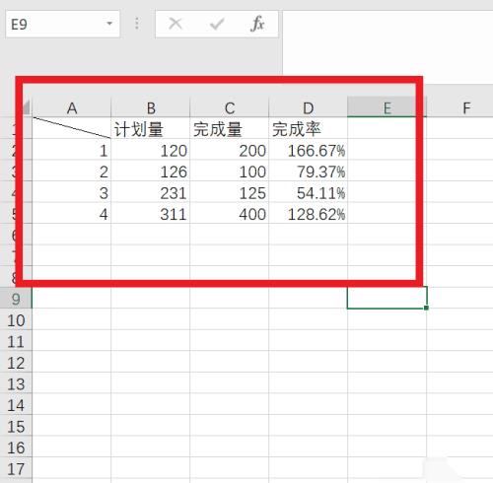Select row 12 header

(x=16, y=362)
